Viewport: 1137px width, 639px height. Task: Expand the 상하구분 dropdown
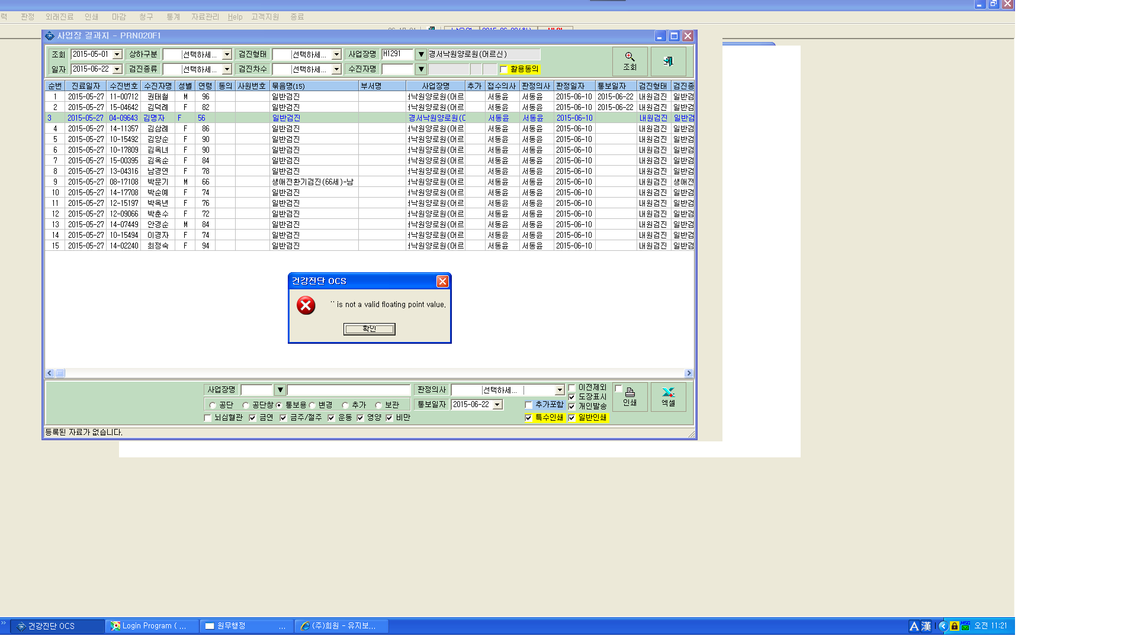point(227,54)
